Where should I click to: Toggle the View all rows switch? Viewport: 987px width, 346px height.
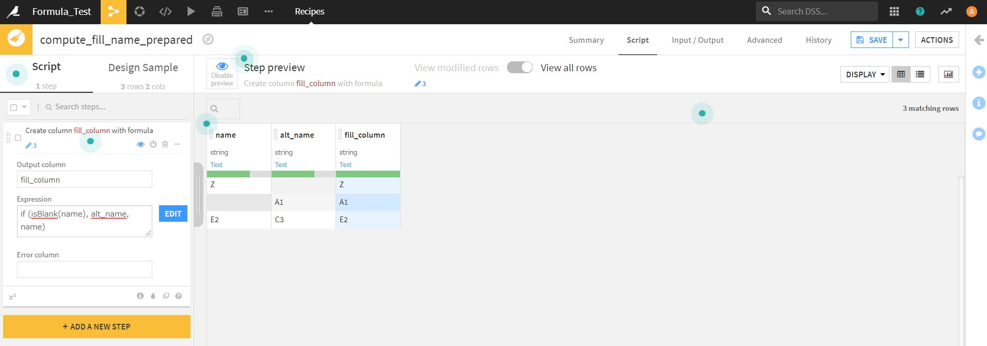click(520, 68)
